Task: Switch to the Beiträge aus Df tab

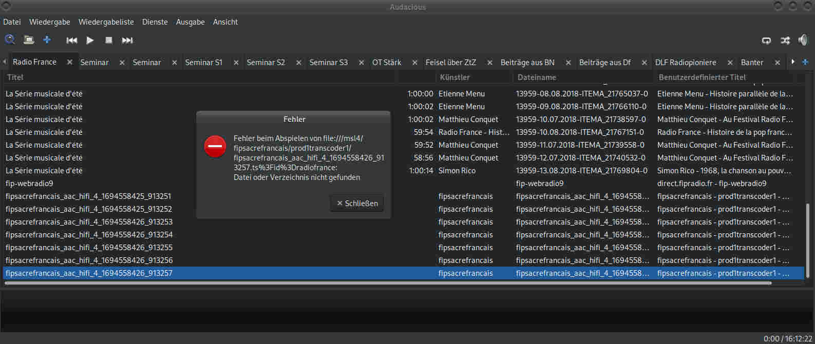Action: pyautogui.click(x=605, y=63)
